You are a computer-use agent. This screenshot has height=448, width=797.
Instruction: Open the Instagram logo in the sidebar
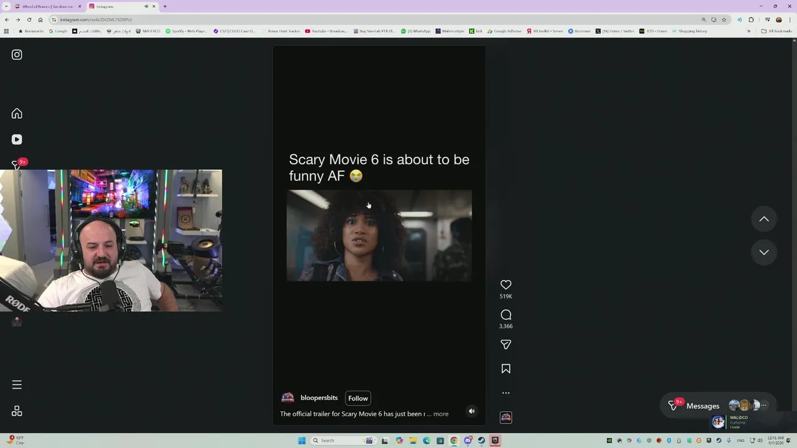(17, 55)
